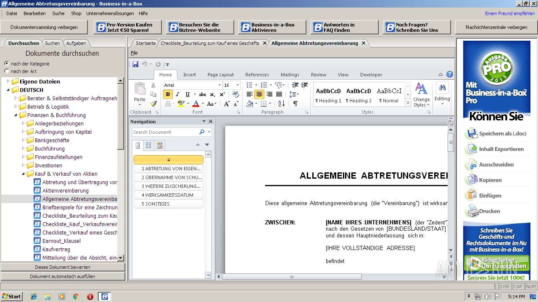Click the Decrease Indent icon

pos(295,85)
